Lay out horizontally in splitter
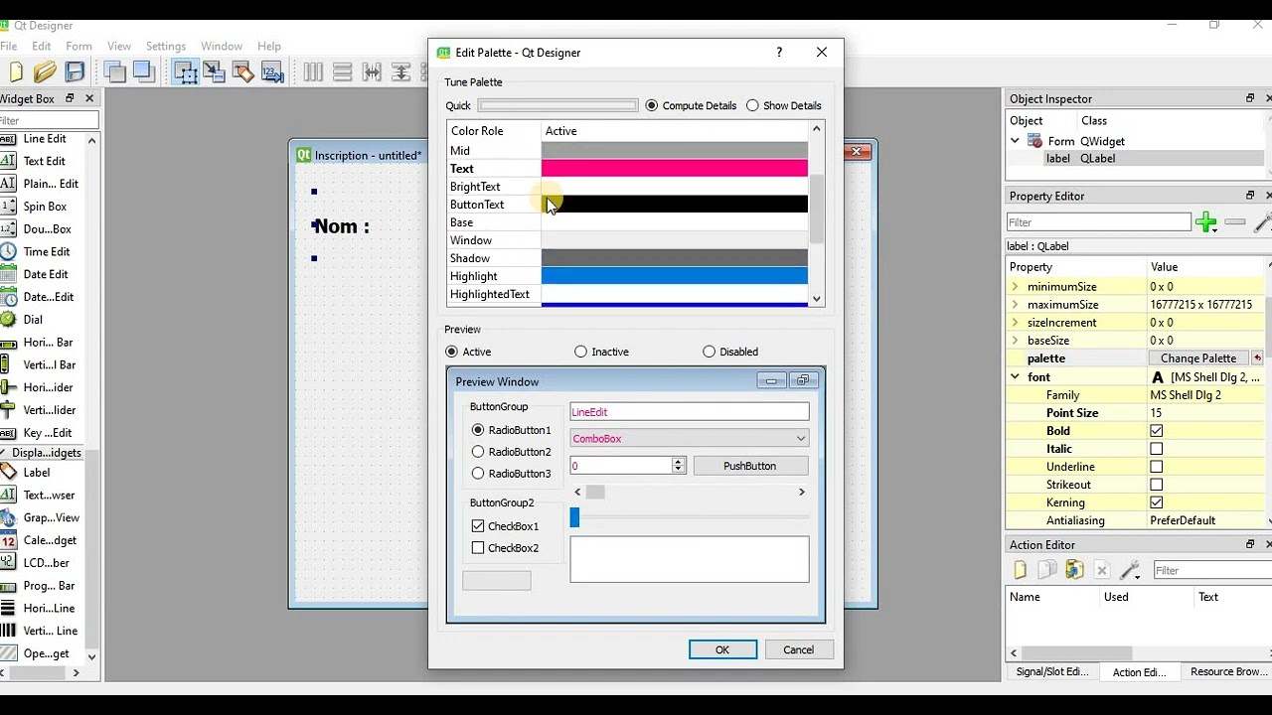1272x715 pixels. click(x=373, y=71)
